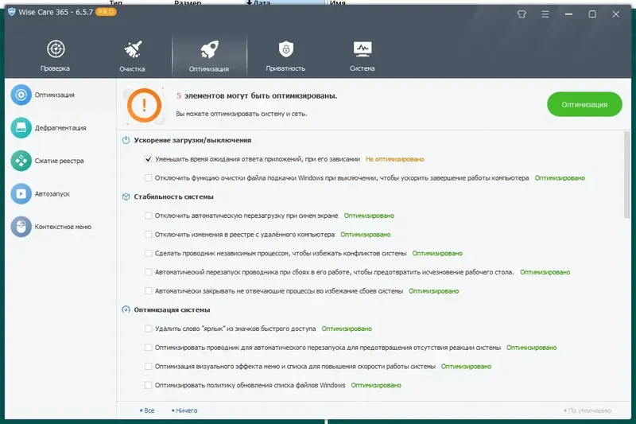Click the skin (shirt) icon in title bar
The height and width of the screenshot is (424, 636).
[x=522, y=14]
